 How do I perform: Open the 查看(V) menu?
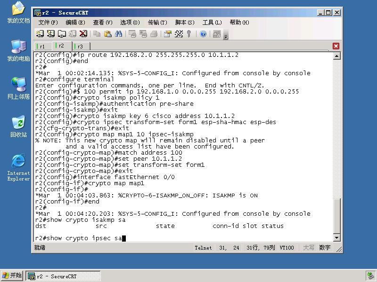coord(103,23)
